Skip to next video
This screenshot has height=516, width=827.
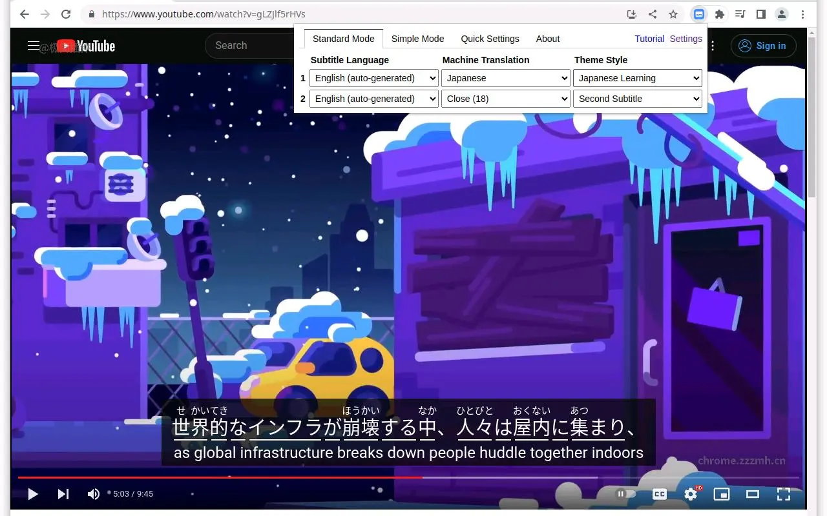[x=63, y=494]
